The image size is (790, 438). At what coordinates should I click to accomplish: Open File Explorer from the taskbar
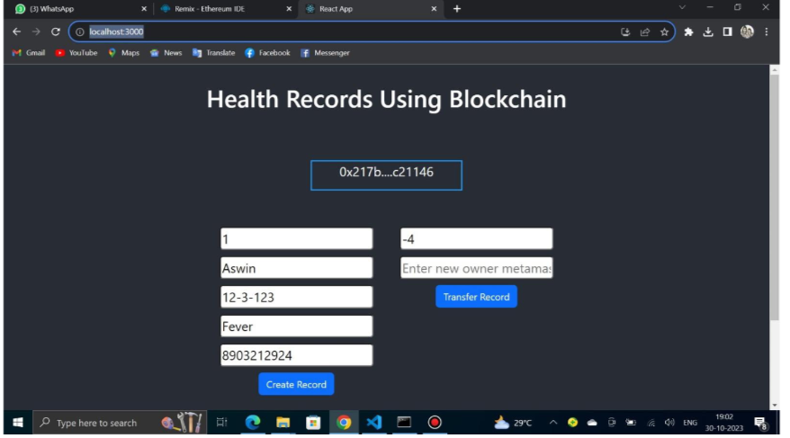click(283, 422)
